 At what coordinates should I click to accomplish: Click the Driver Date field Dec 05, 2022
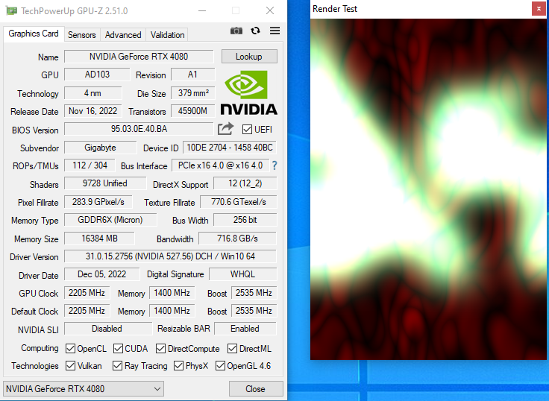[x=102, y=274]
